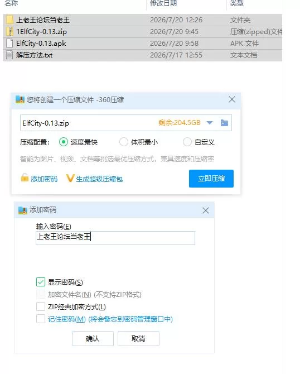Viewport: 300px width, 374px height.
Task: Sort the file list by 类型 column header
Action: tap(236, 3)
